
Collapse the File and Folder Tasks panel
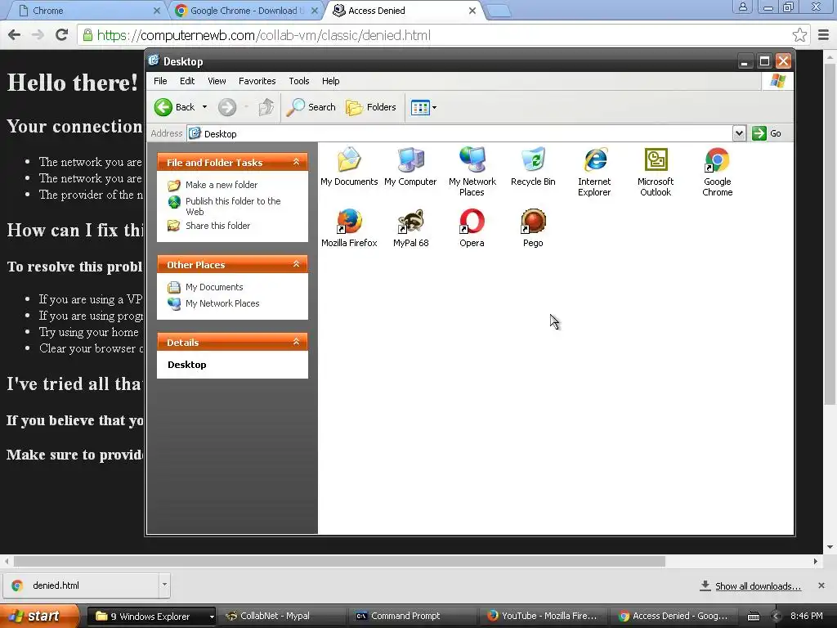[296, 162]
